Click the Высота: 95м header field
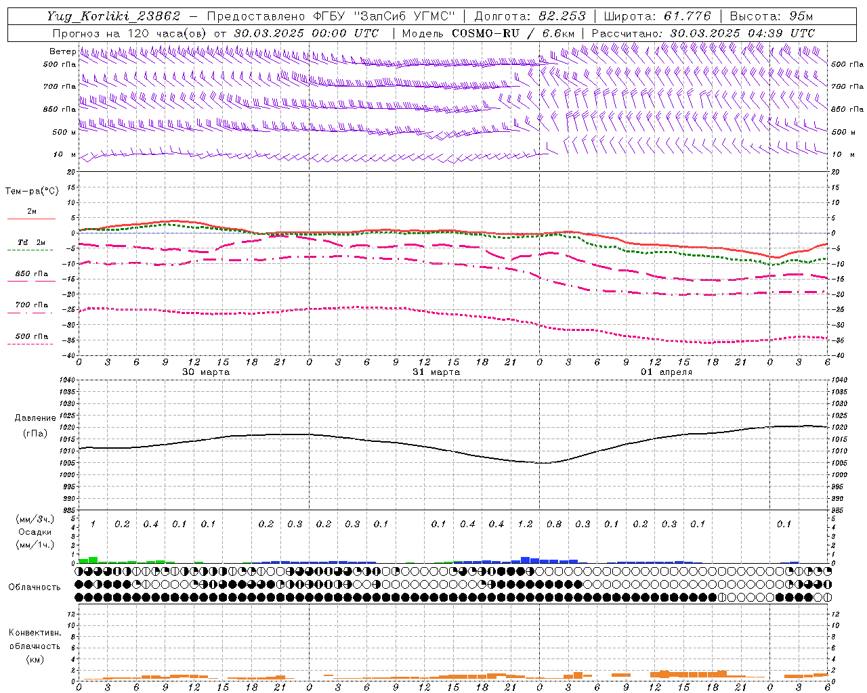This screenshot has height=693, width=867. tap(771, 16)
